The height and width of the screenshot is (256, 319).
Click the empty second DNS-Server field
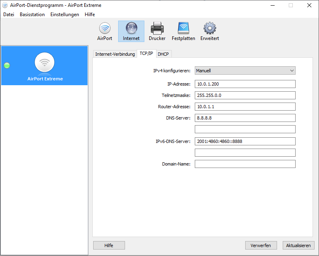pos(245,129)
